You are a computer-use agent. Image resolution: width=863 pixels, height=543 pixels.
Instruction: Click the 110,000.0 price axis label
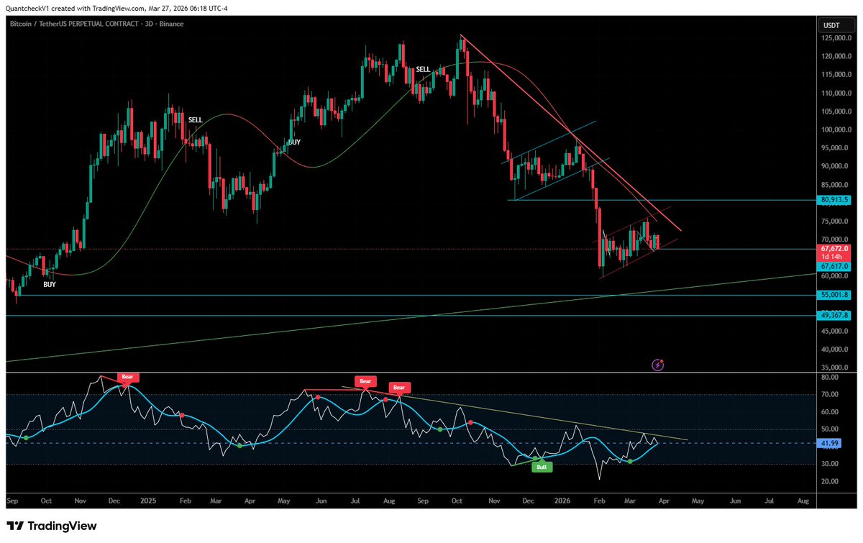click(838, 93)
